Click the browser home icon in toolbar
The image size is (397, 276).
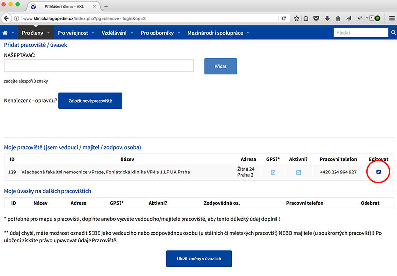pos(338,18)
